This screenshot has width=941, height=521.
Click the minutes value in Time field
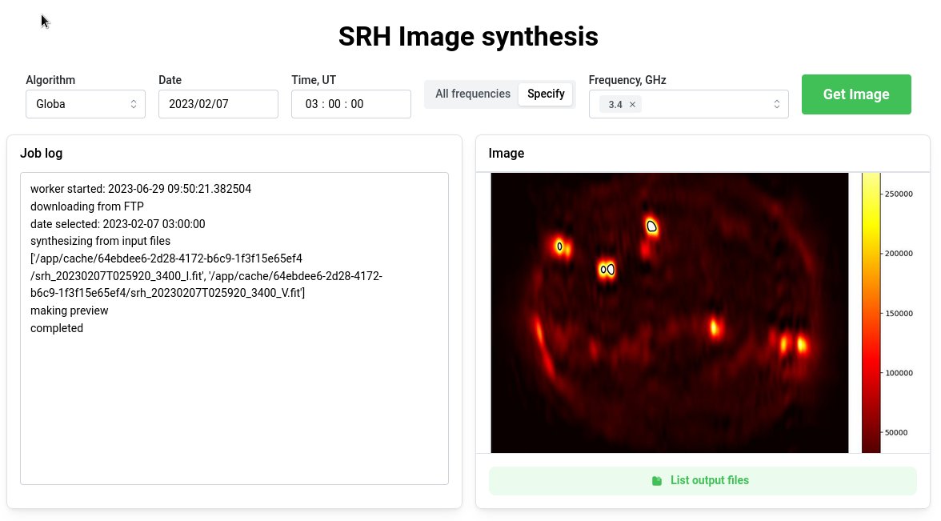[334, 104]
